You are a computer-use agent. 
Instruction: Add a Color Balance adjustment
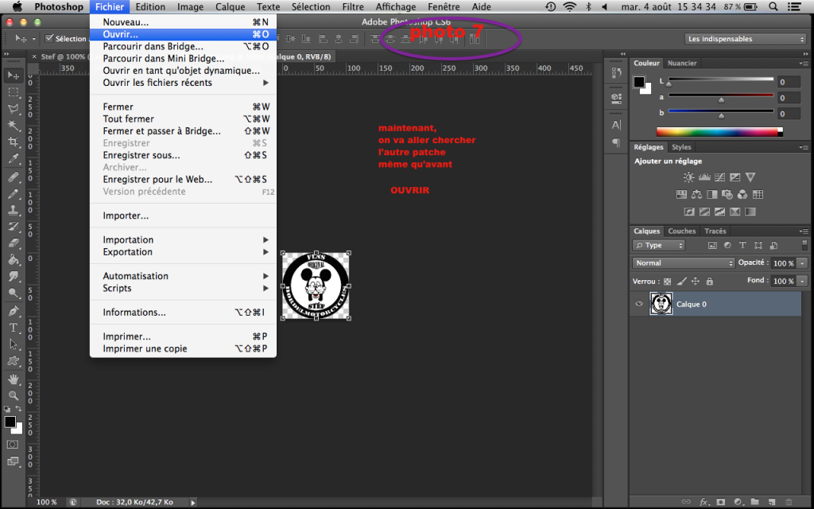coord(696,195)
